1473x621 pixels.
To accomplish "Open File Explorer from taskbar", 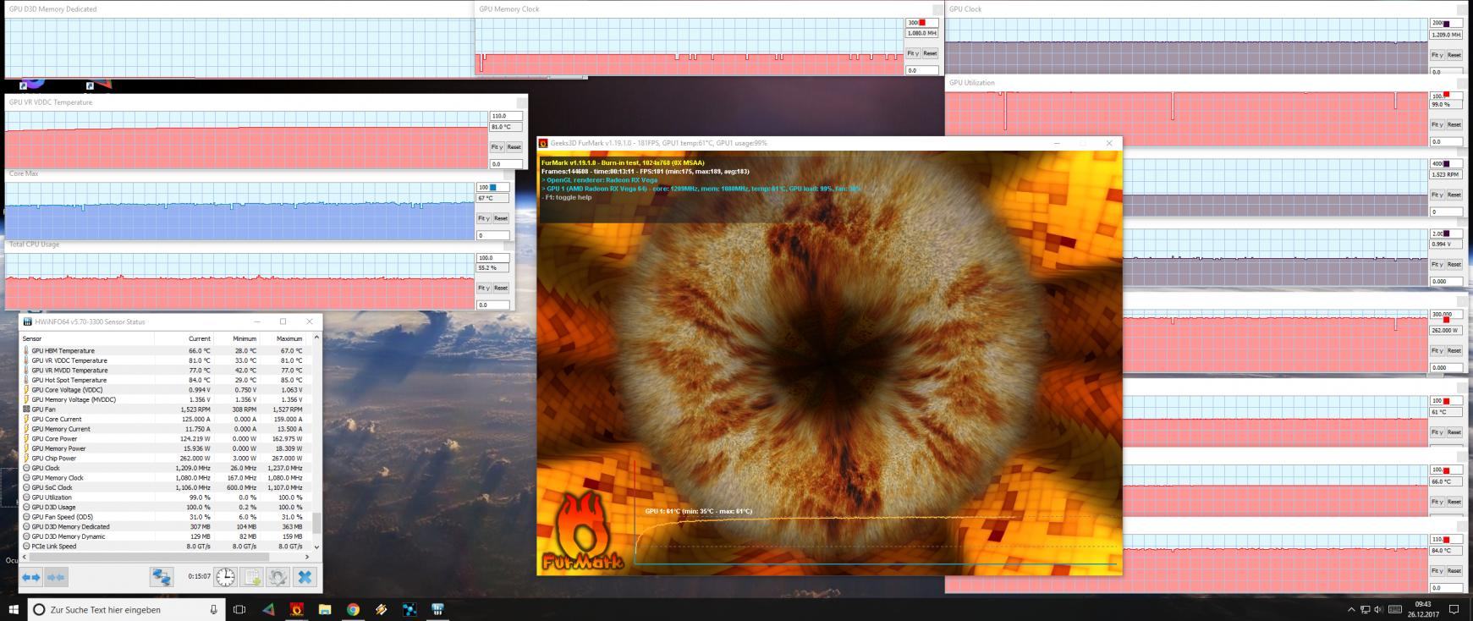I will tap(325, 609).
